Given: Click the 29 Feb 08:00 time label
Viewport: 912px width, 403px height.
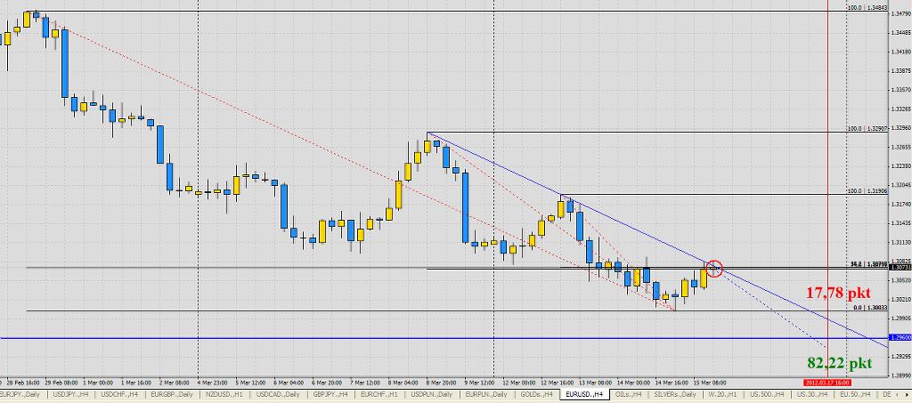Looking at the screenshot, I should coord(60,383).
